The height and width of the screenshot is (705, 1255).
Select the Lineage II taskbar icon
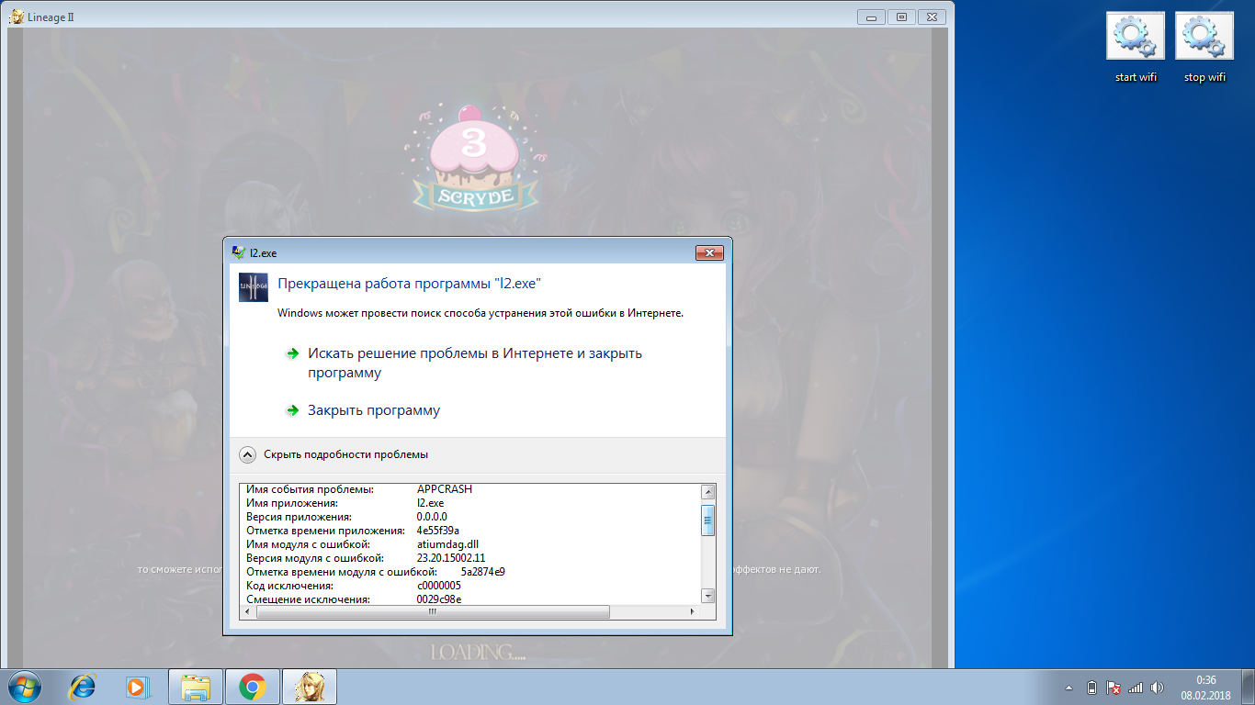309,687
